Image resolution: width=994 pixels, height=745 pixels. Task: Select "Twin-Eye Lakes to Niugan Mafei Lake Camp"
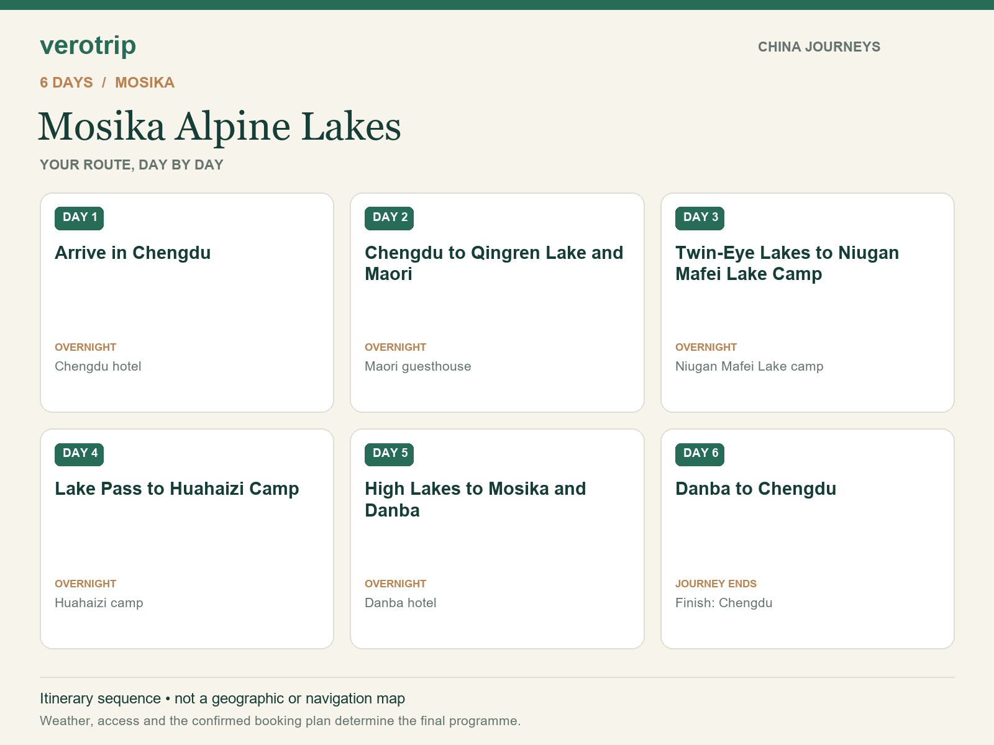point(787,263)
